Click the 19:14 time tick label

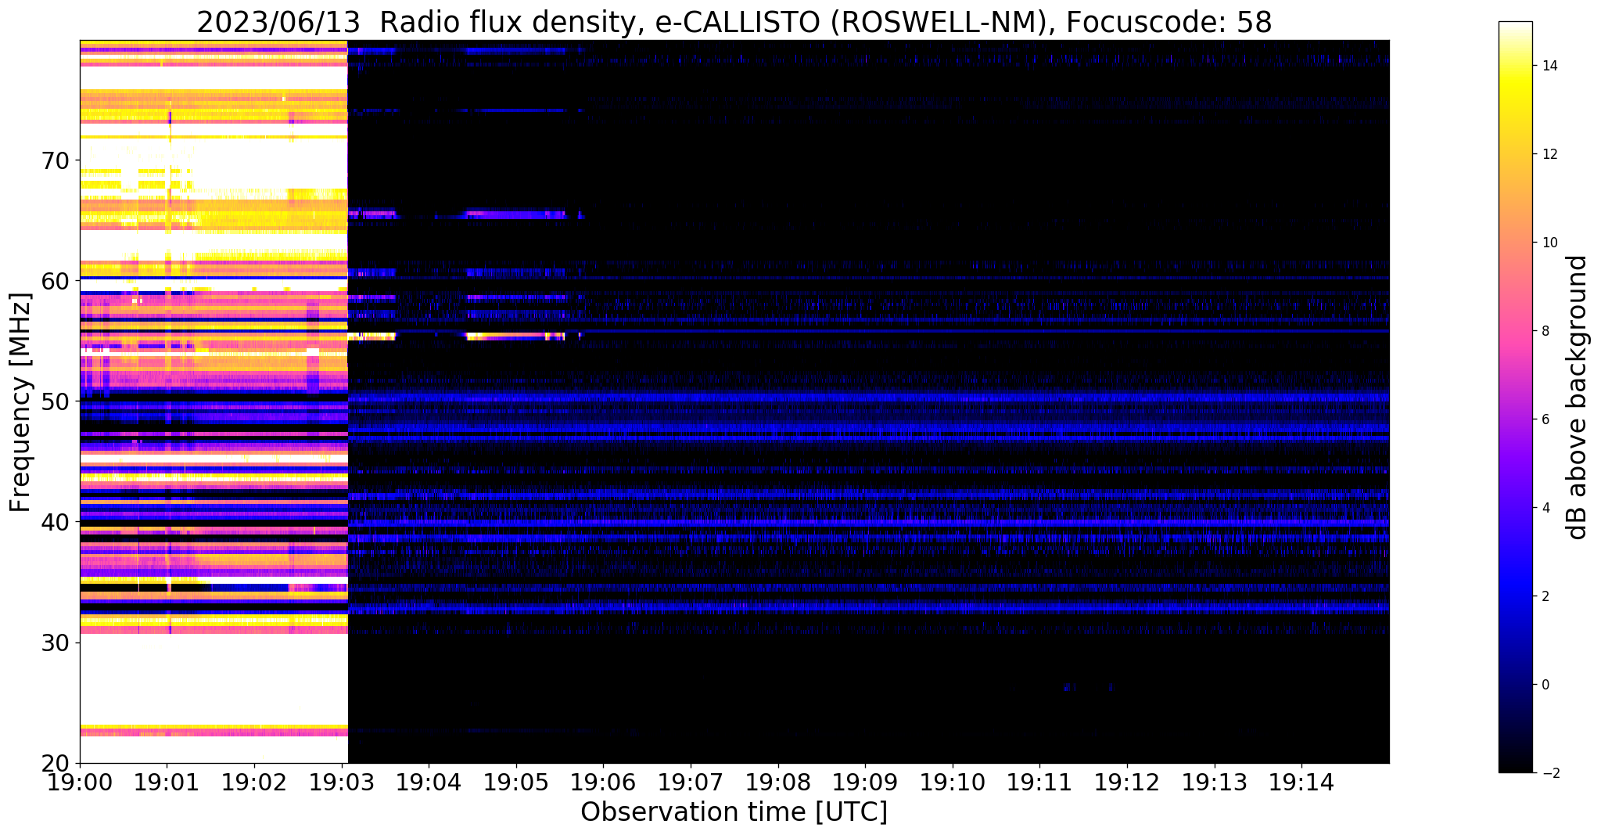tap(1301, 782)
